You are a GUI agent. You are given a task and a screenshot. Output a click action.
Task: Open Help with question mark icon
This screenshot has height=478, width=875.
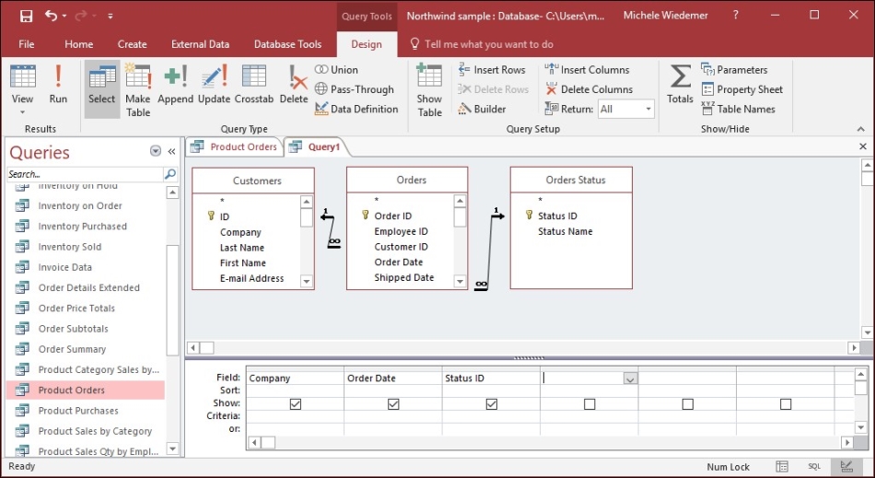point(736,15)
